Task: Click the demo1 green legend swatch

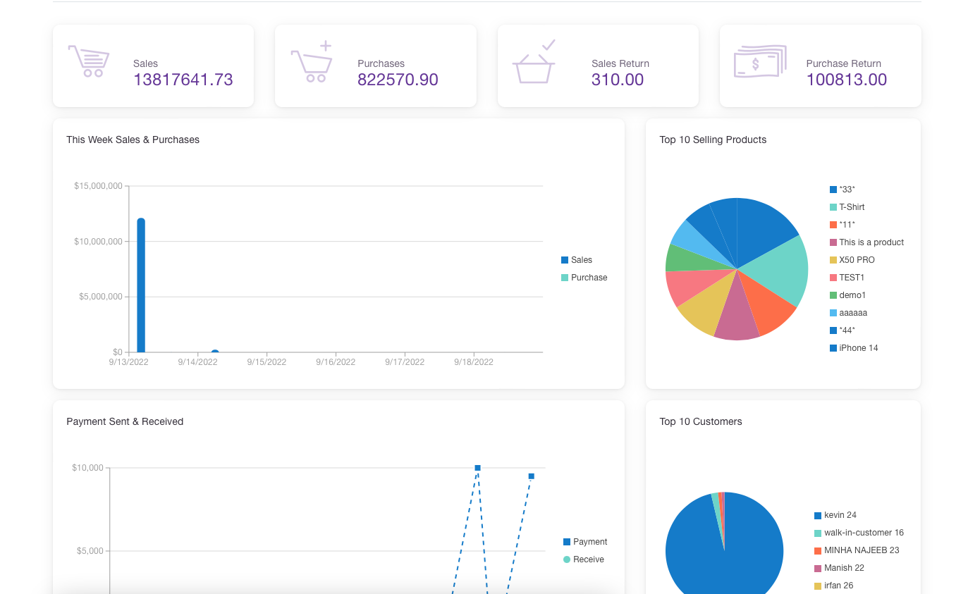Action: (833, 295)
